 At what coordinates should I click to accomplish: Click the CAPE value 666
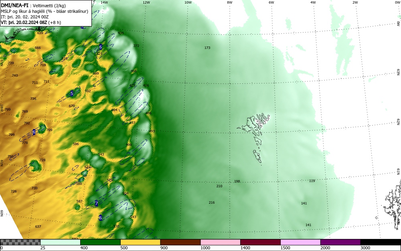click(x=38, y=48)
